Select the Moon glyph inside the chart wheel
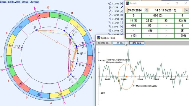Image resolution: width=189 pixels, height=106 pixels. [x=35, y=27]
